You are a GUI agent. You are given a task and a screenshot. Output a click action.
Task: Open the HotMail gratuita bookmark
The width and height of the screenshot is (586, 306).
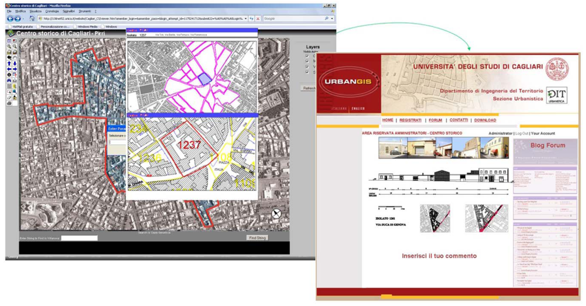point(20,27)
